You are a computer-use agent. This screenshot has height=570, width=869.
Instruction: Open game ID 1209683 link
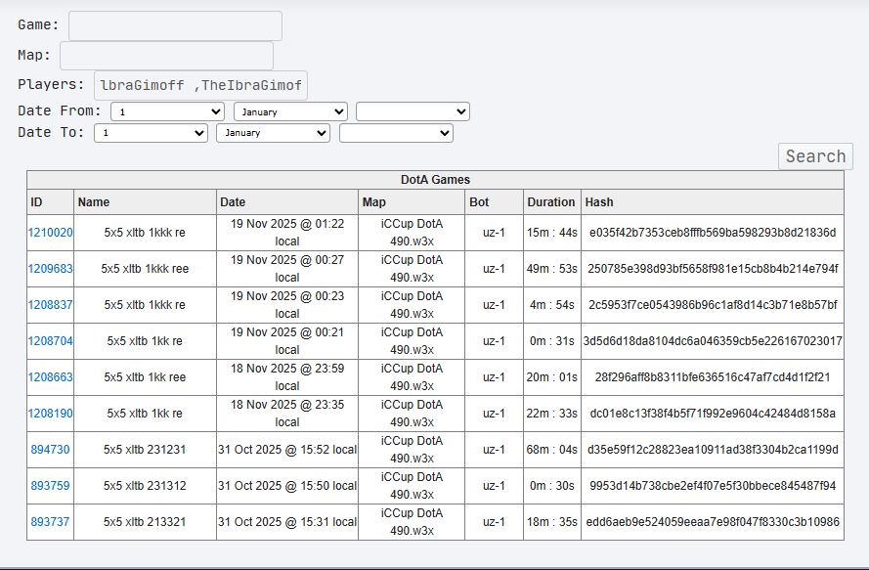(50, 269)
